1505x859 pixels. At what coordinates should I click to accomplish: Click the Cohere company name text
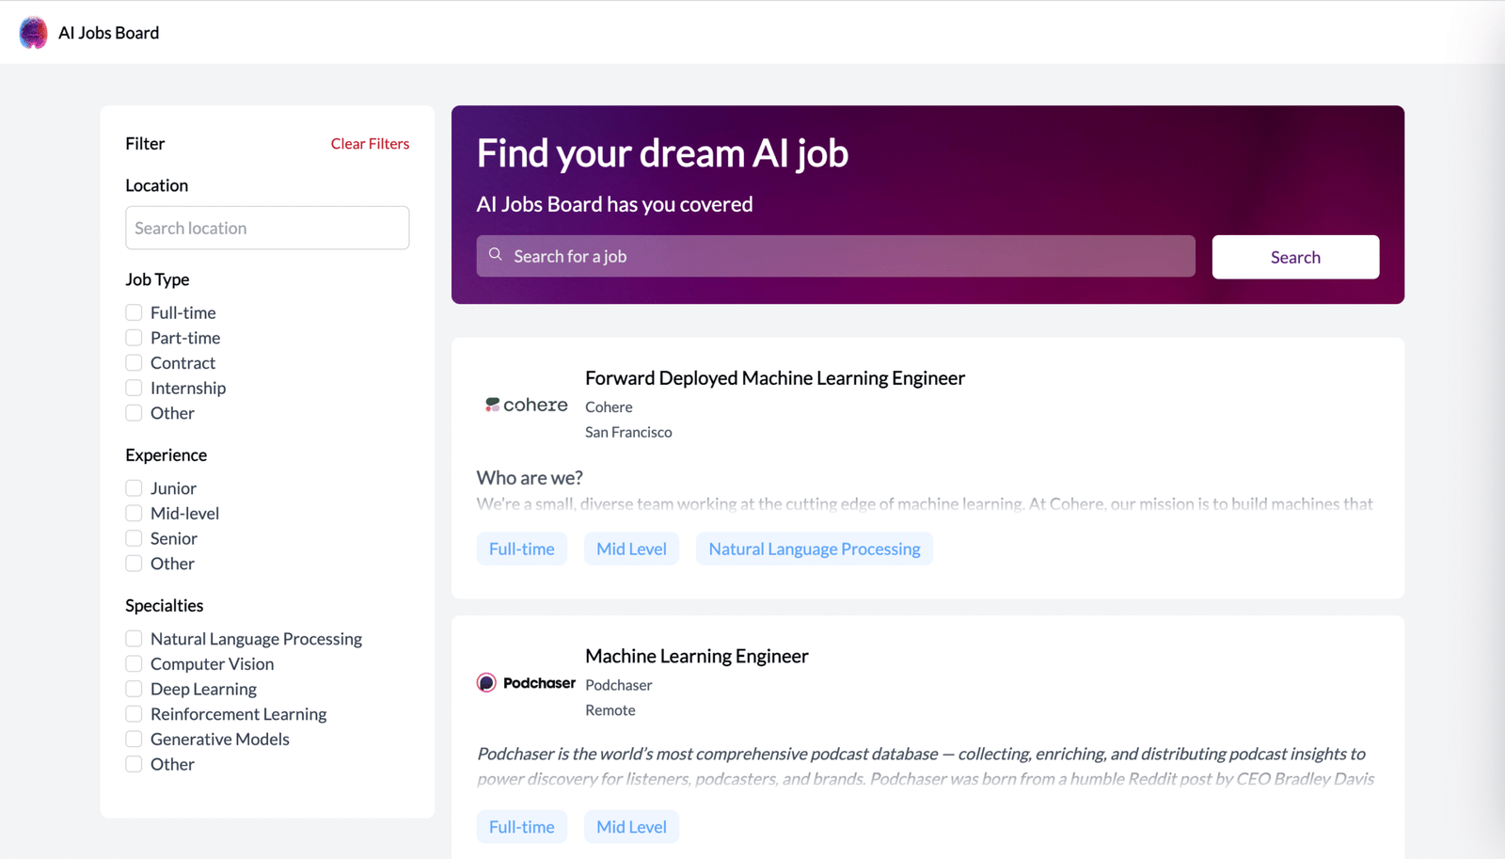pyautogui.click(x=609, y=407)
